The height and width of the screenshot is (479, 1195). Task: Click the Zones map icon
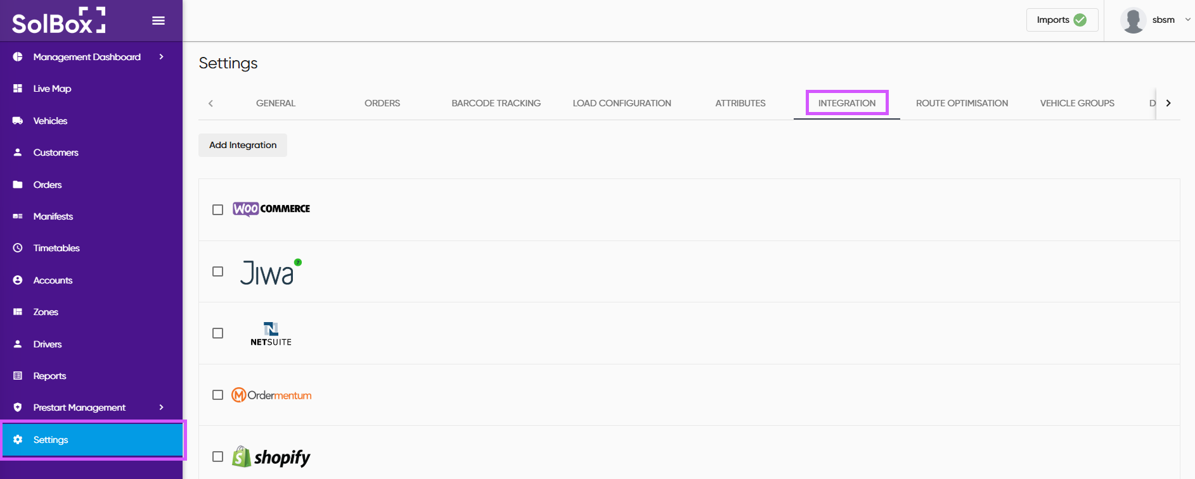(x=18, y=312)
